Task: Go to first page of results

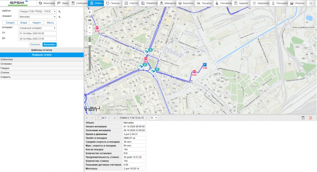Action: pyautogui.click(x=87, y=118)
